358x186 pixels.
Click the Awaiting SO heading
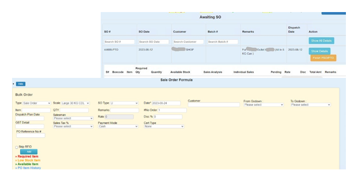pos(210,17)
